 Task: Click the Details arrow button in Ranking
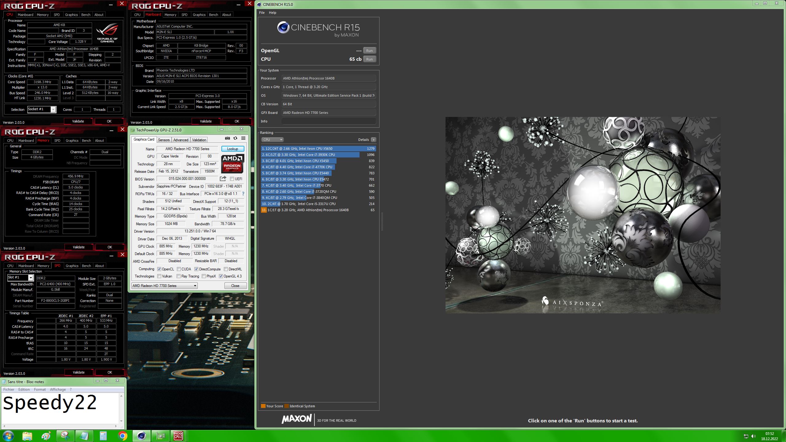[x=373, y=140]
